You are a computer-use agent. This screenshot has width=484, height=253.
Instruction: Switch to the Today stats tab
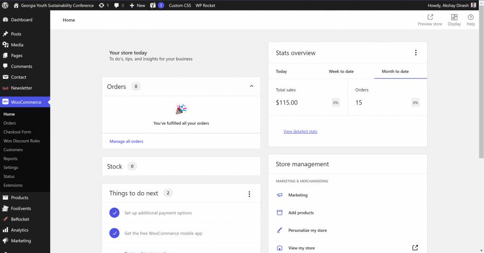pyautogui.click(x=281, y=71)
